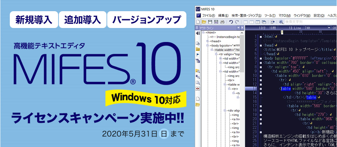Click the New file icon in toolbar

[x=198, y=22]
